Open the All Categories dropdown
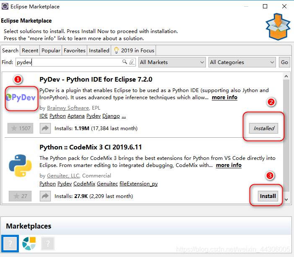This screenshot has width=294, height=257. tap(242, 62)
